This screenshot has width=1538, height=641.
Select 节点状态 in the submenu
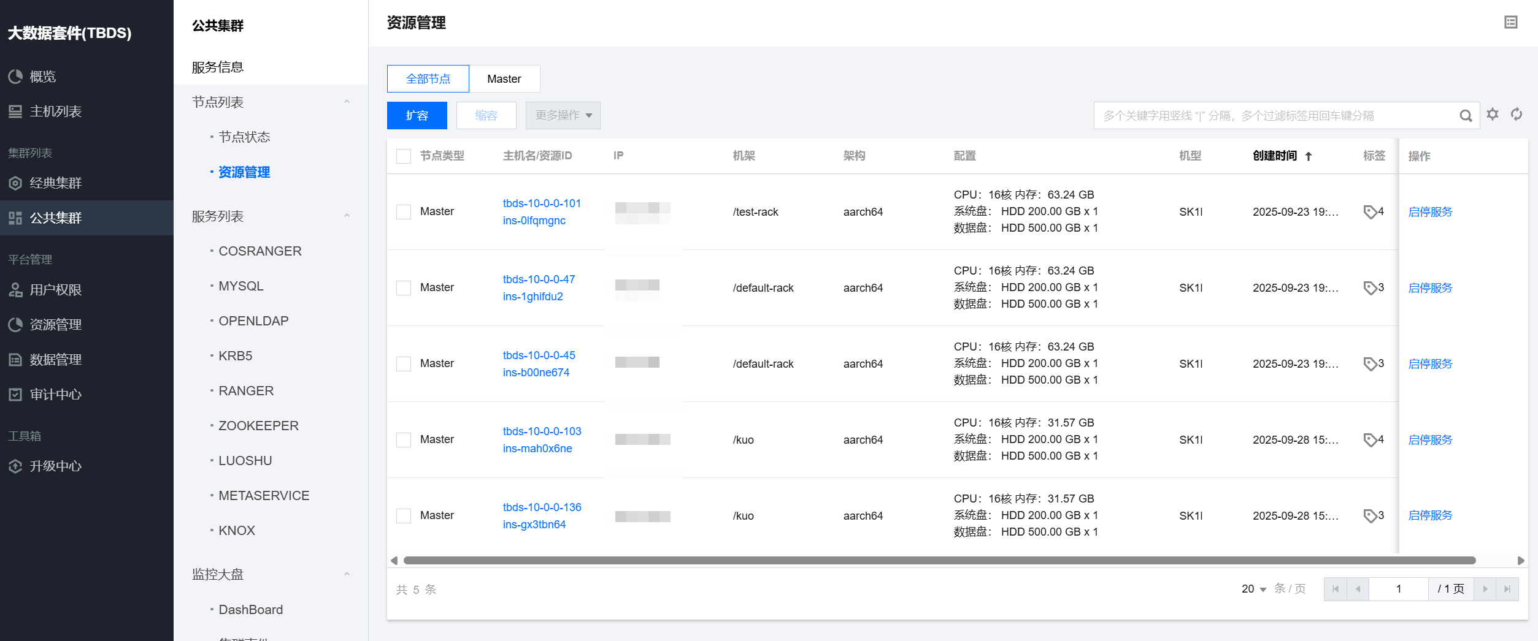point(244,137)
